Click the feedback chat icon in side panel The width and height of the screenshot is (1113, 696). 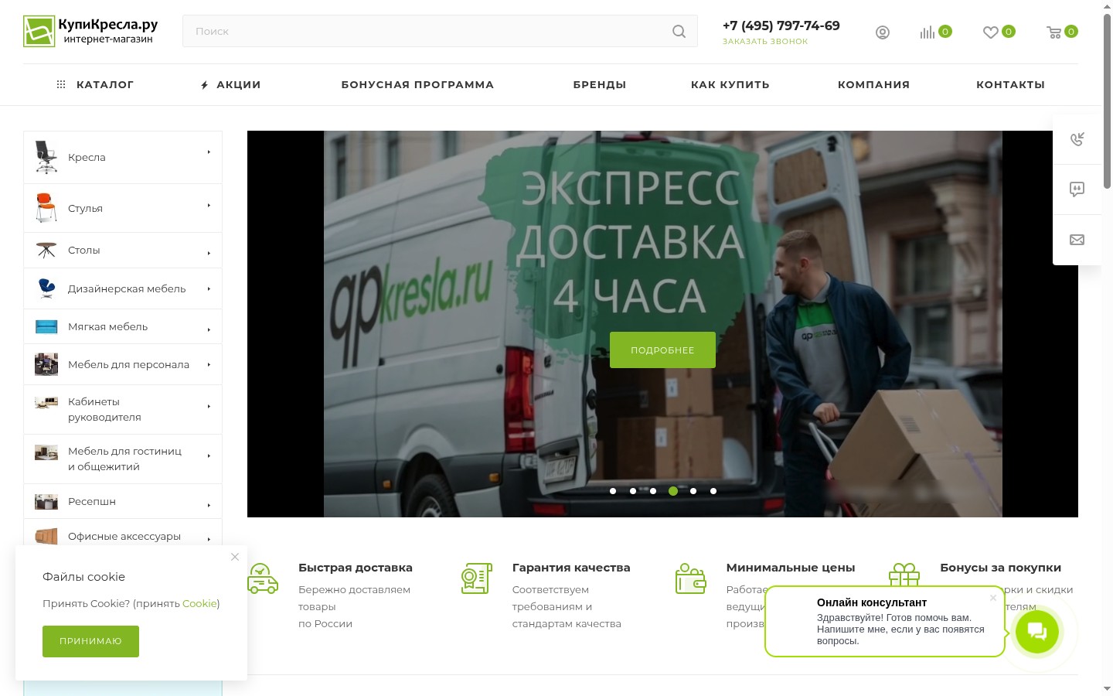click(x=1077, y=189)
